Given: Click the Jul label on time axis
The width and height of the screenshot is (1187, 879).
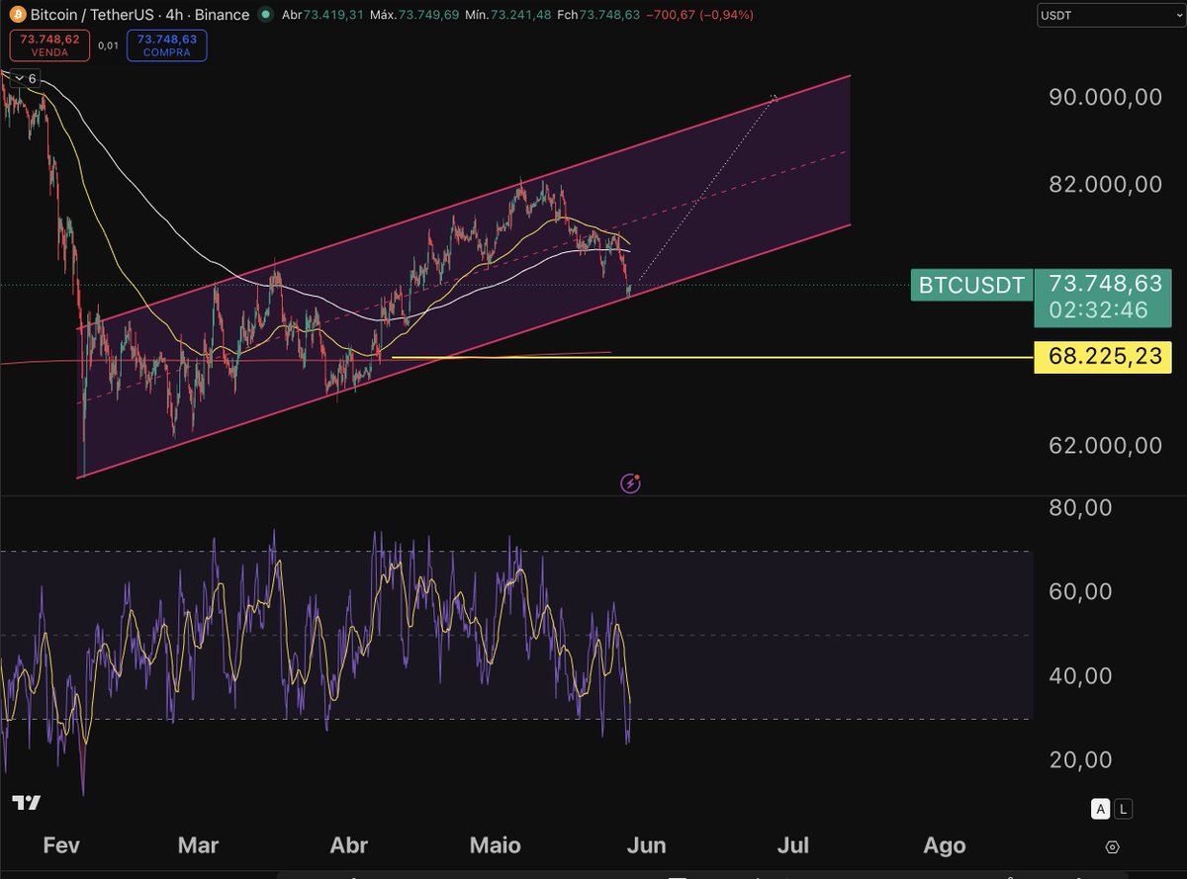Looking at the screenshot, I should (x=793, y=845).
